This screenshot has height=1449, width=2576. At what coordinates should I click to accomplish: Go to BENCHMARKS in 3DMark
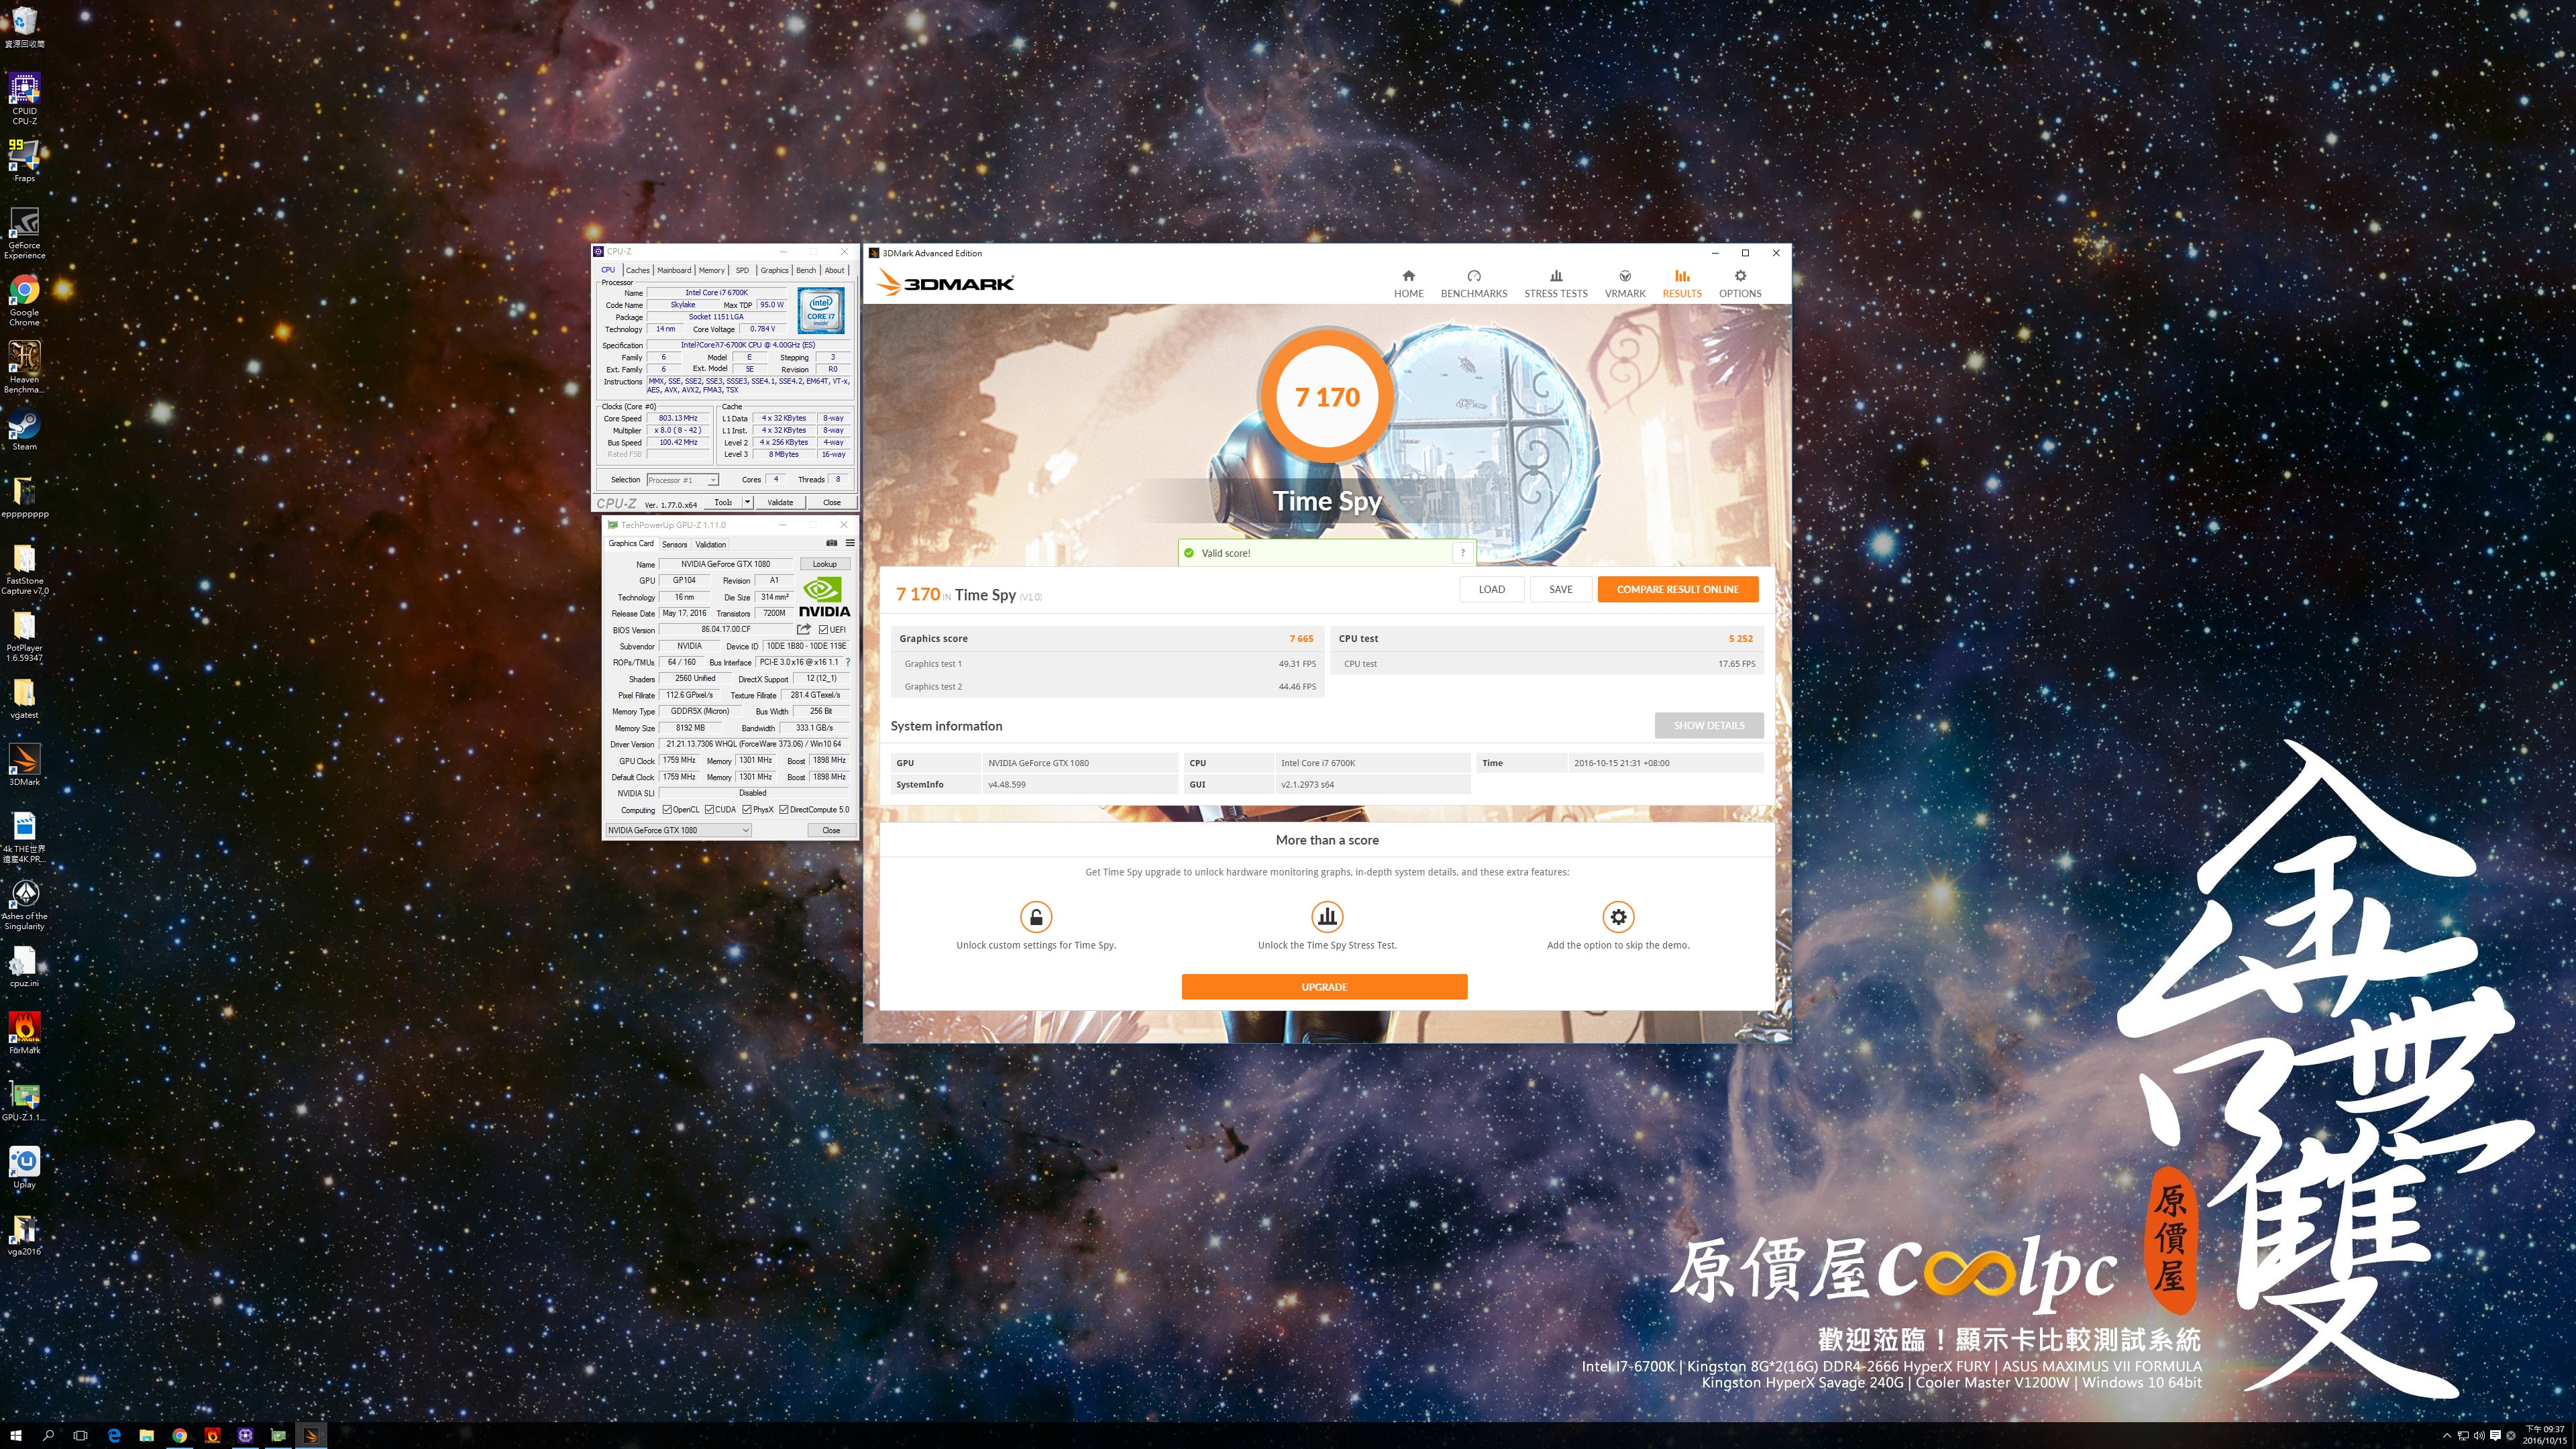pyautogui.click(x=1473, y=283)
